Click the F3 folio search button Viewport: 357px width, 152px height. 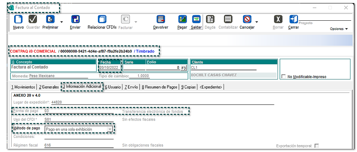184,68
